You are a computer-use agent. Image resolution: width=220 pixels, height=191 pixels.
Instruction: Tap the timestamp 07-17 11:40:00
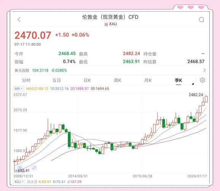(x=28, y=44)
